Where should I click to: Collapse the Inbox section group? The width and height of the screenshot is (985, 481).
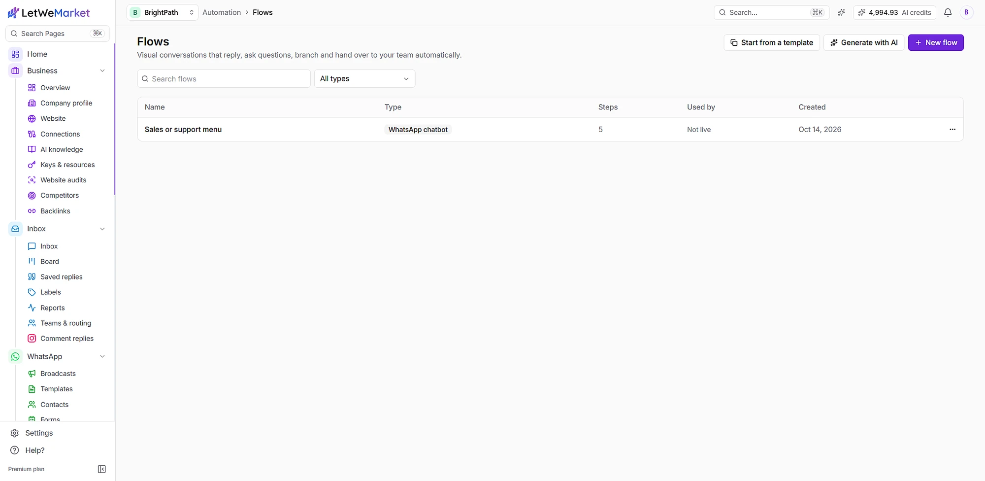tap(102, 229)
